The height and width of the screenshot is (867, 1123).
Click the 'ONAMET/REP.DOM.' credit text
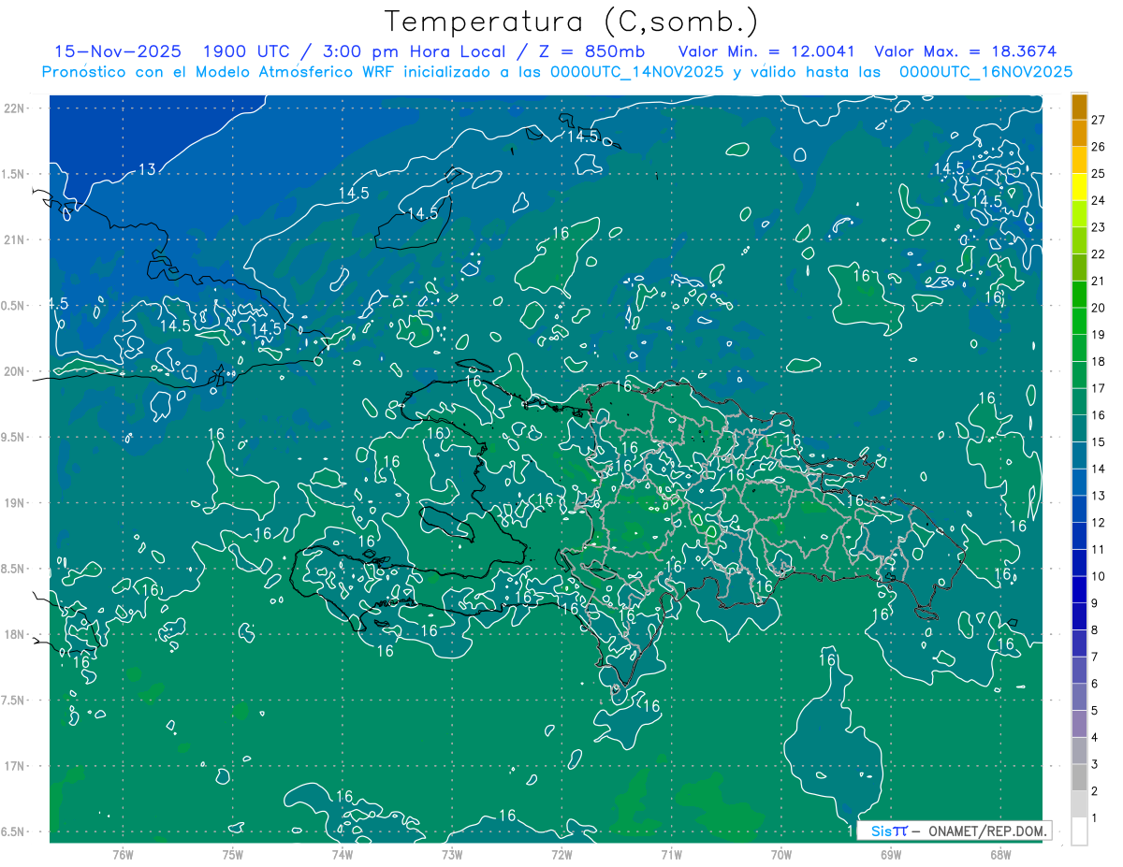[x=986, y=831]
